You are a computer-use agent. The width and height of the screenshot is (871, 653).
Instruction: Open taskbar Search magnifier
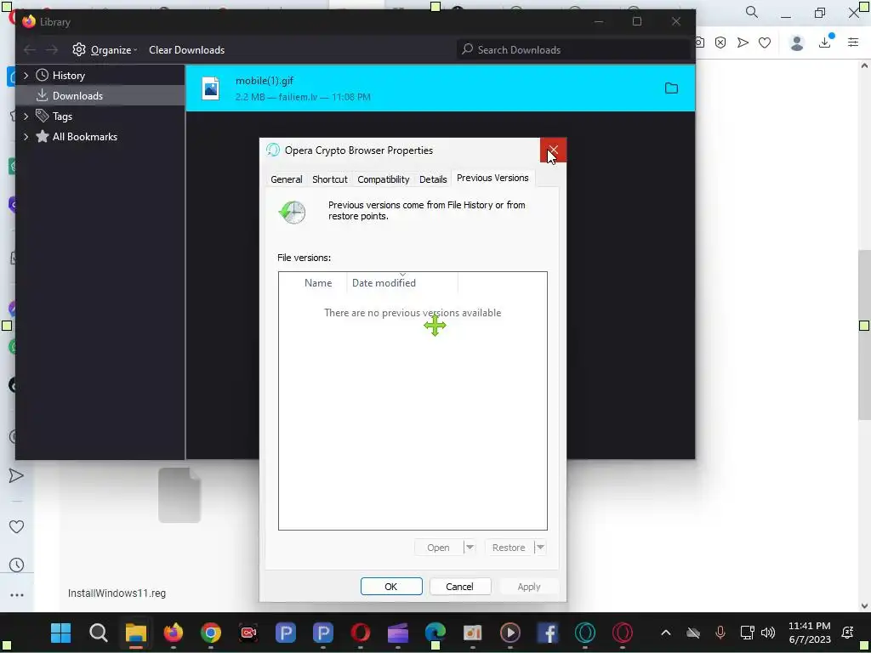[99, 633]
